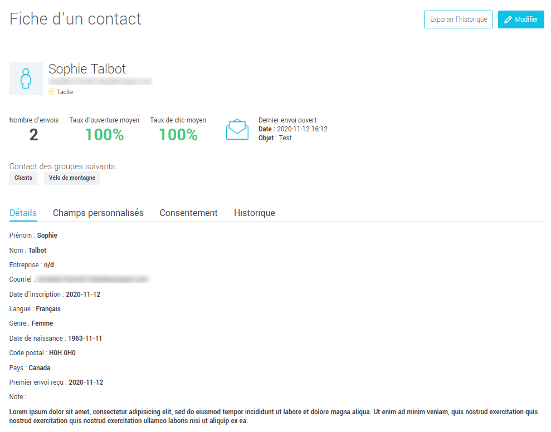Click the Exporter l'historique button
This screenshot has width=551, height=432.
coord(458,19)
